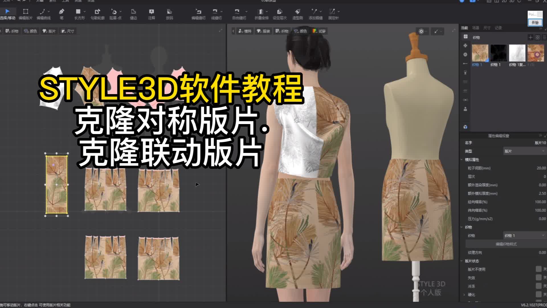Image resolution: width=547 pixels, height=308 pixels.
Task: Collapse the 版片状态 section
Action: click(x=462, y=261)
